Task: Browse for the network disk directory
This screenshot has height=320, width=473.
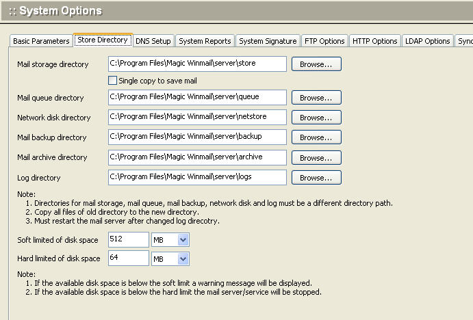Action: coord(316,118)
